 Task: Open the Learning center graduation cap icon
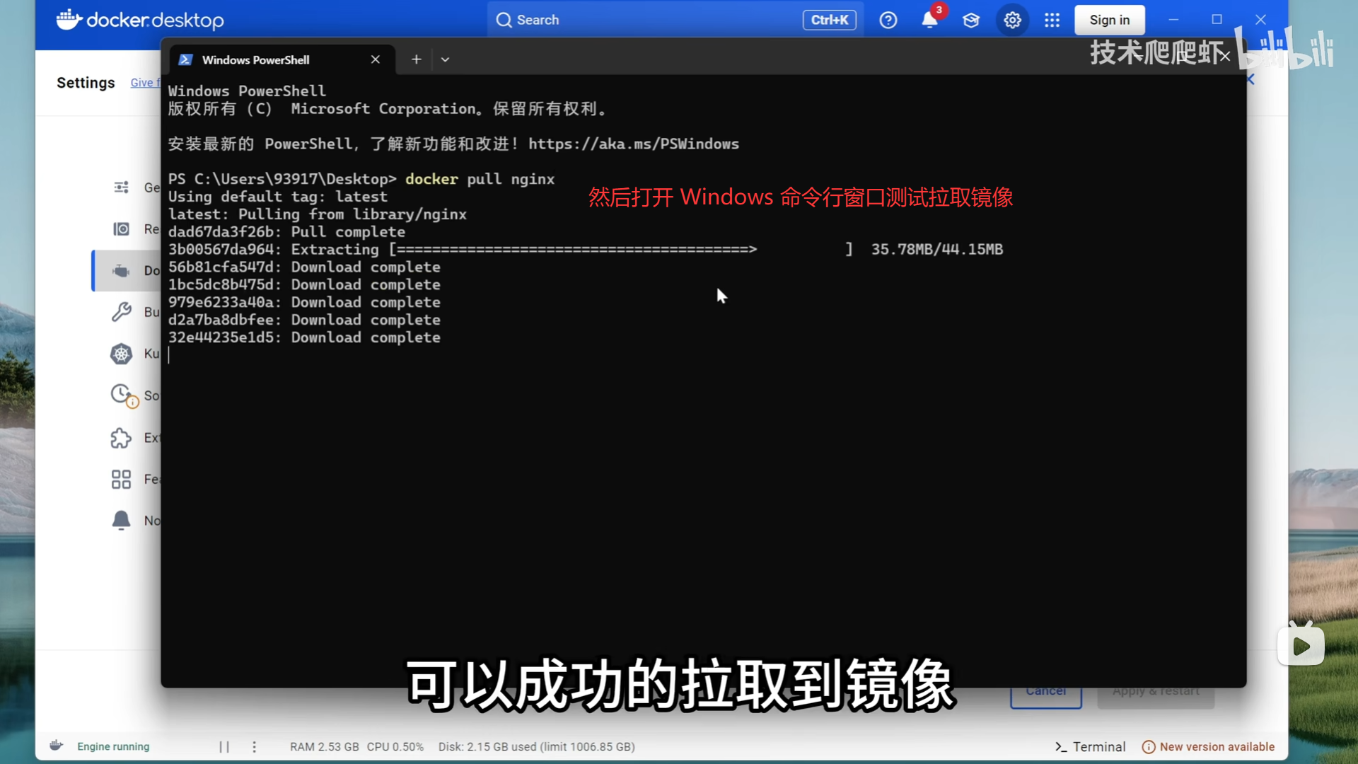pyautogui.click(x=971, y=20)
